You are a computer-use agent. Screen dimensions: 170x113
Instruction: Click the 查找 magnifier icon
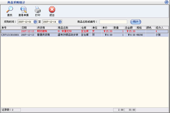10,10
